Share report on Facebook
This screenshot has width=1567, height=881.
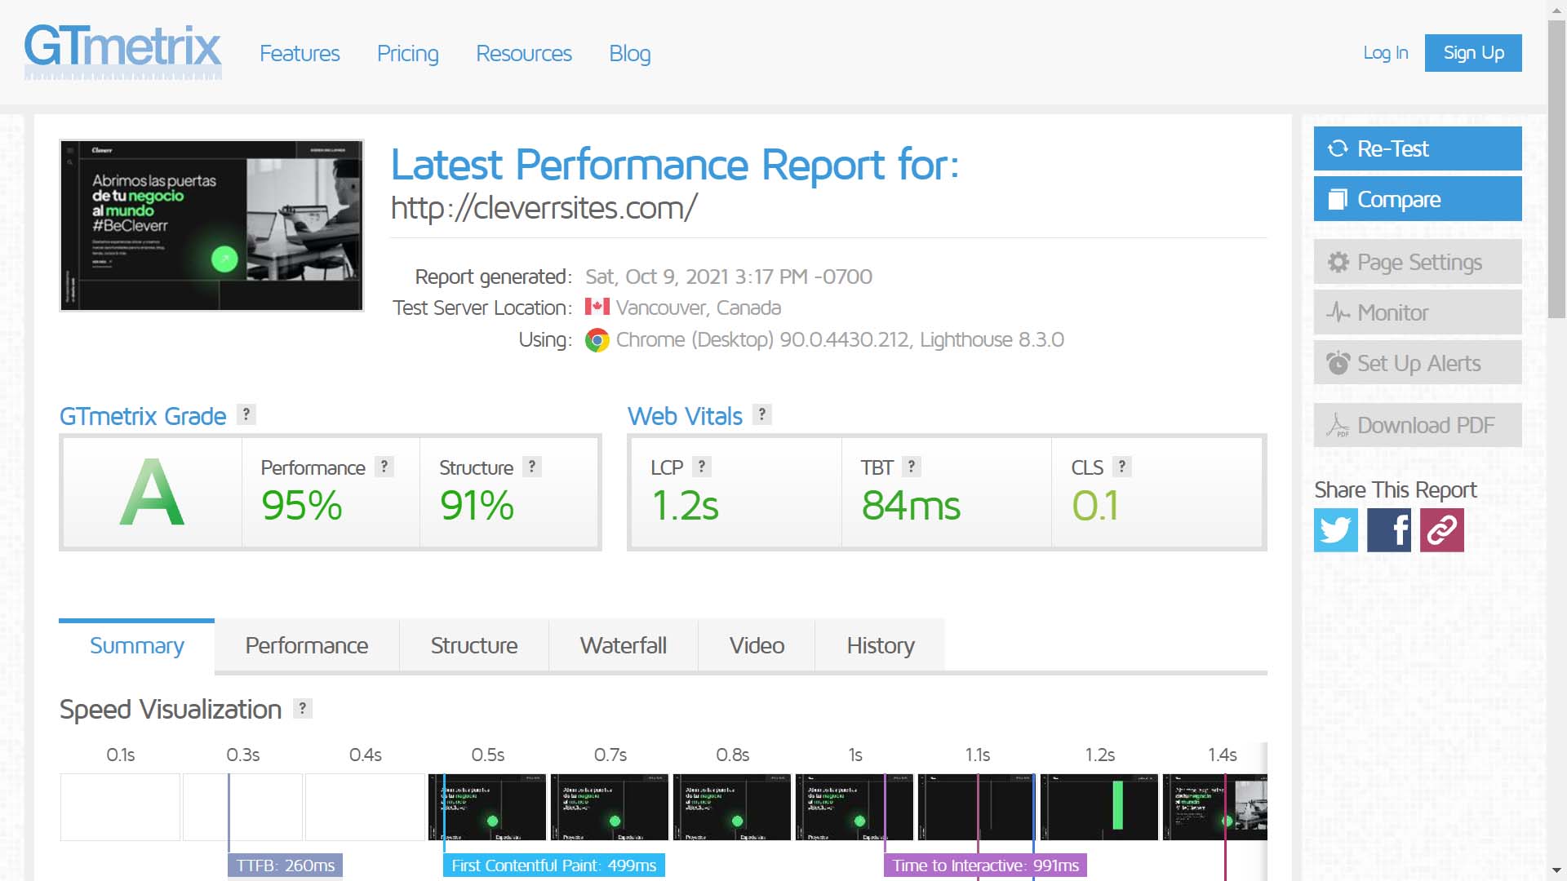click(x=1389, y=530)
